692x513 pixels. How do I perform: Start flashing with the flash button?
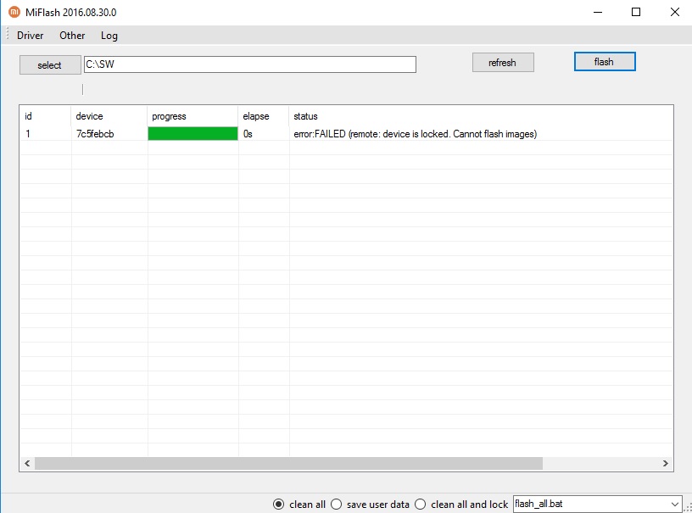605,61
